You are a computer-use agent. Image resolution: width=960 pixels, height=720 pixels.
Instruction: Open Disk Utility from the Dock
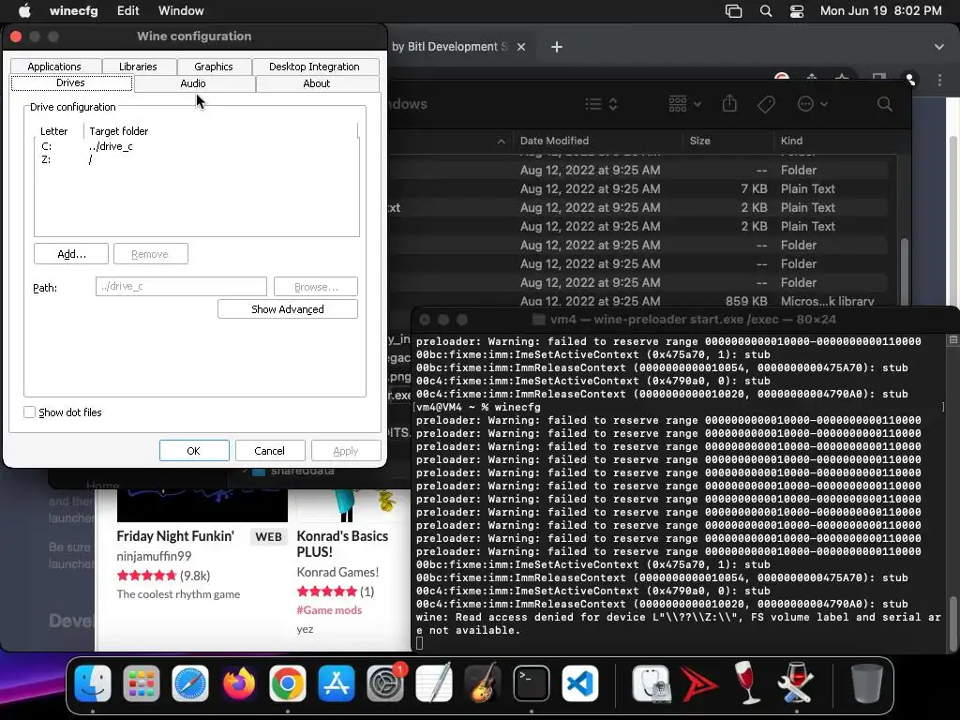[651, 683]
